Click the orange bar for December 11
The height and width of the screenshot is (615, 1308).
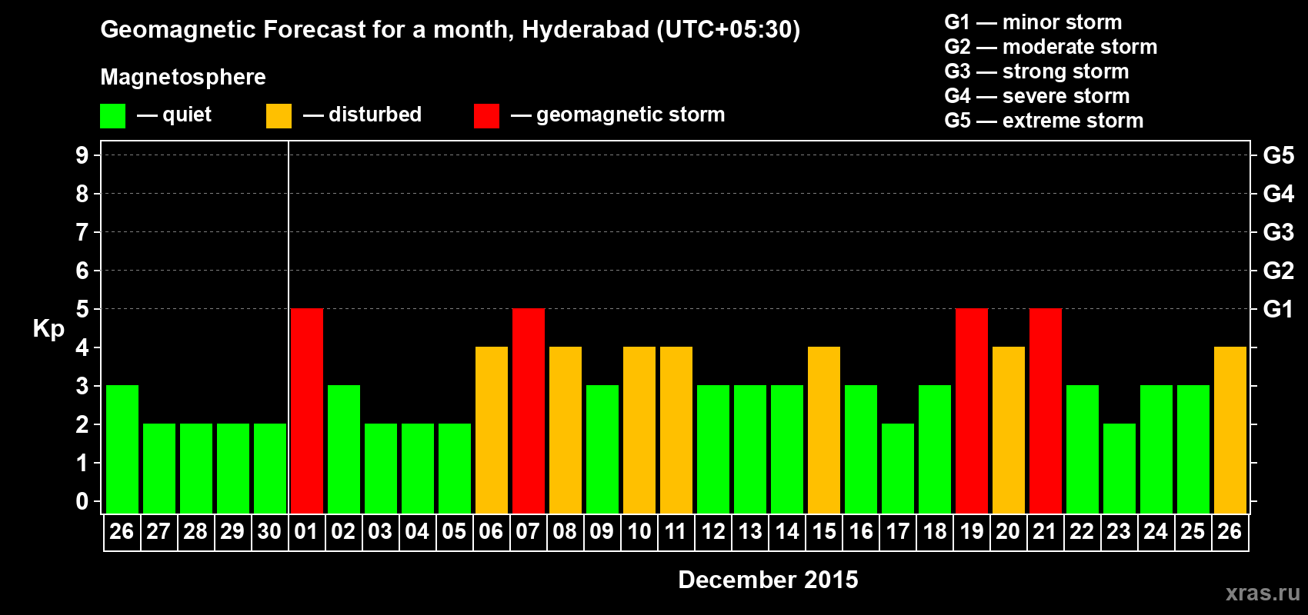pyautogui.click(x=676, y=430)
